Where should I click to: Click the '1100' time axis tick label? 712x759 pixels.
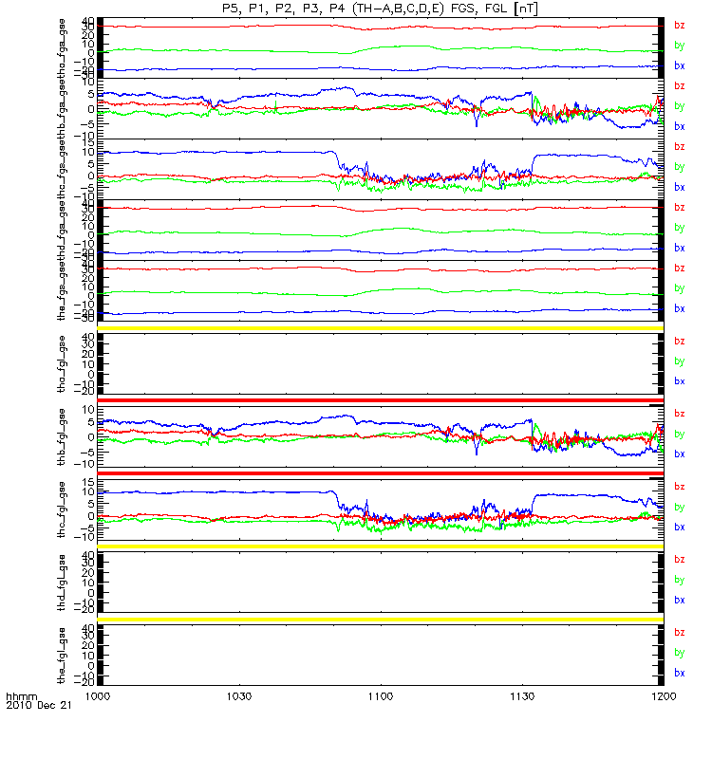point(381,696)
